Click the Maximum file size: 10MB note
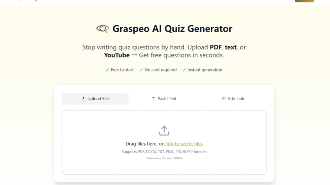The height and width of the screenshot is (185, 330). (164, 158)
